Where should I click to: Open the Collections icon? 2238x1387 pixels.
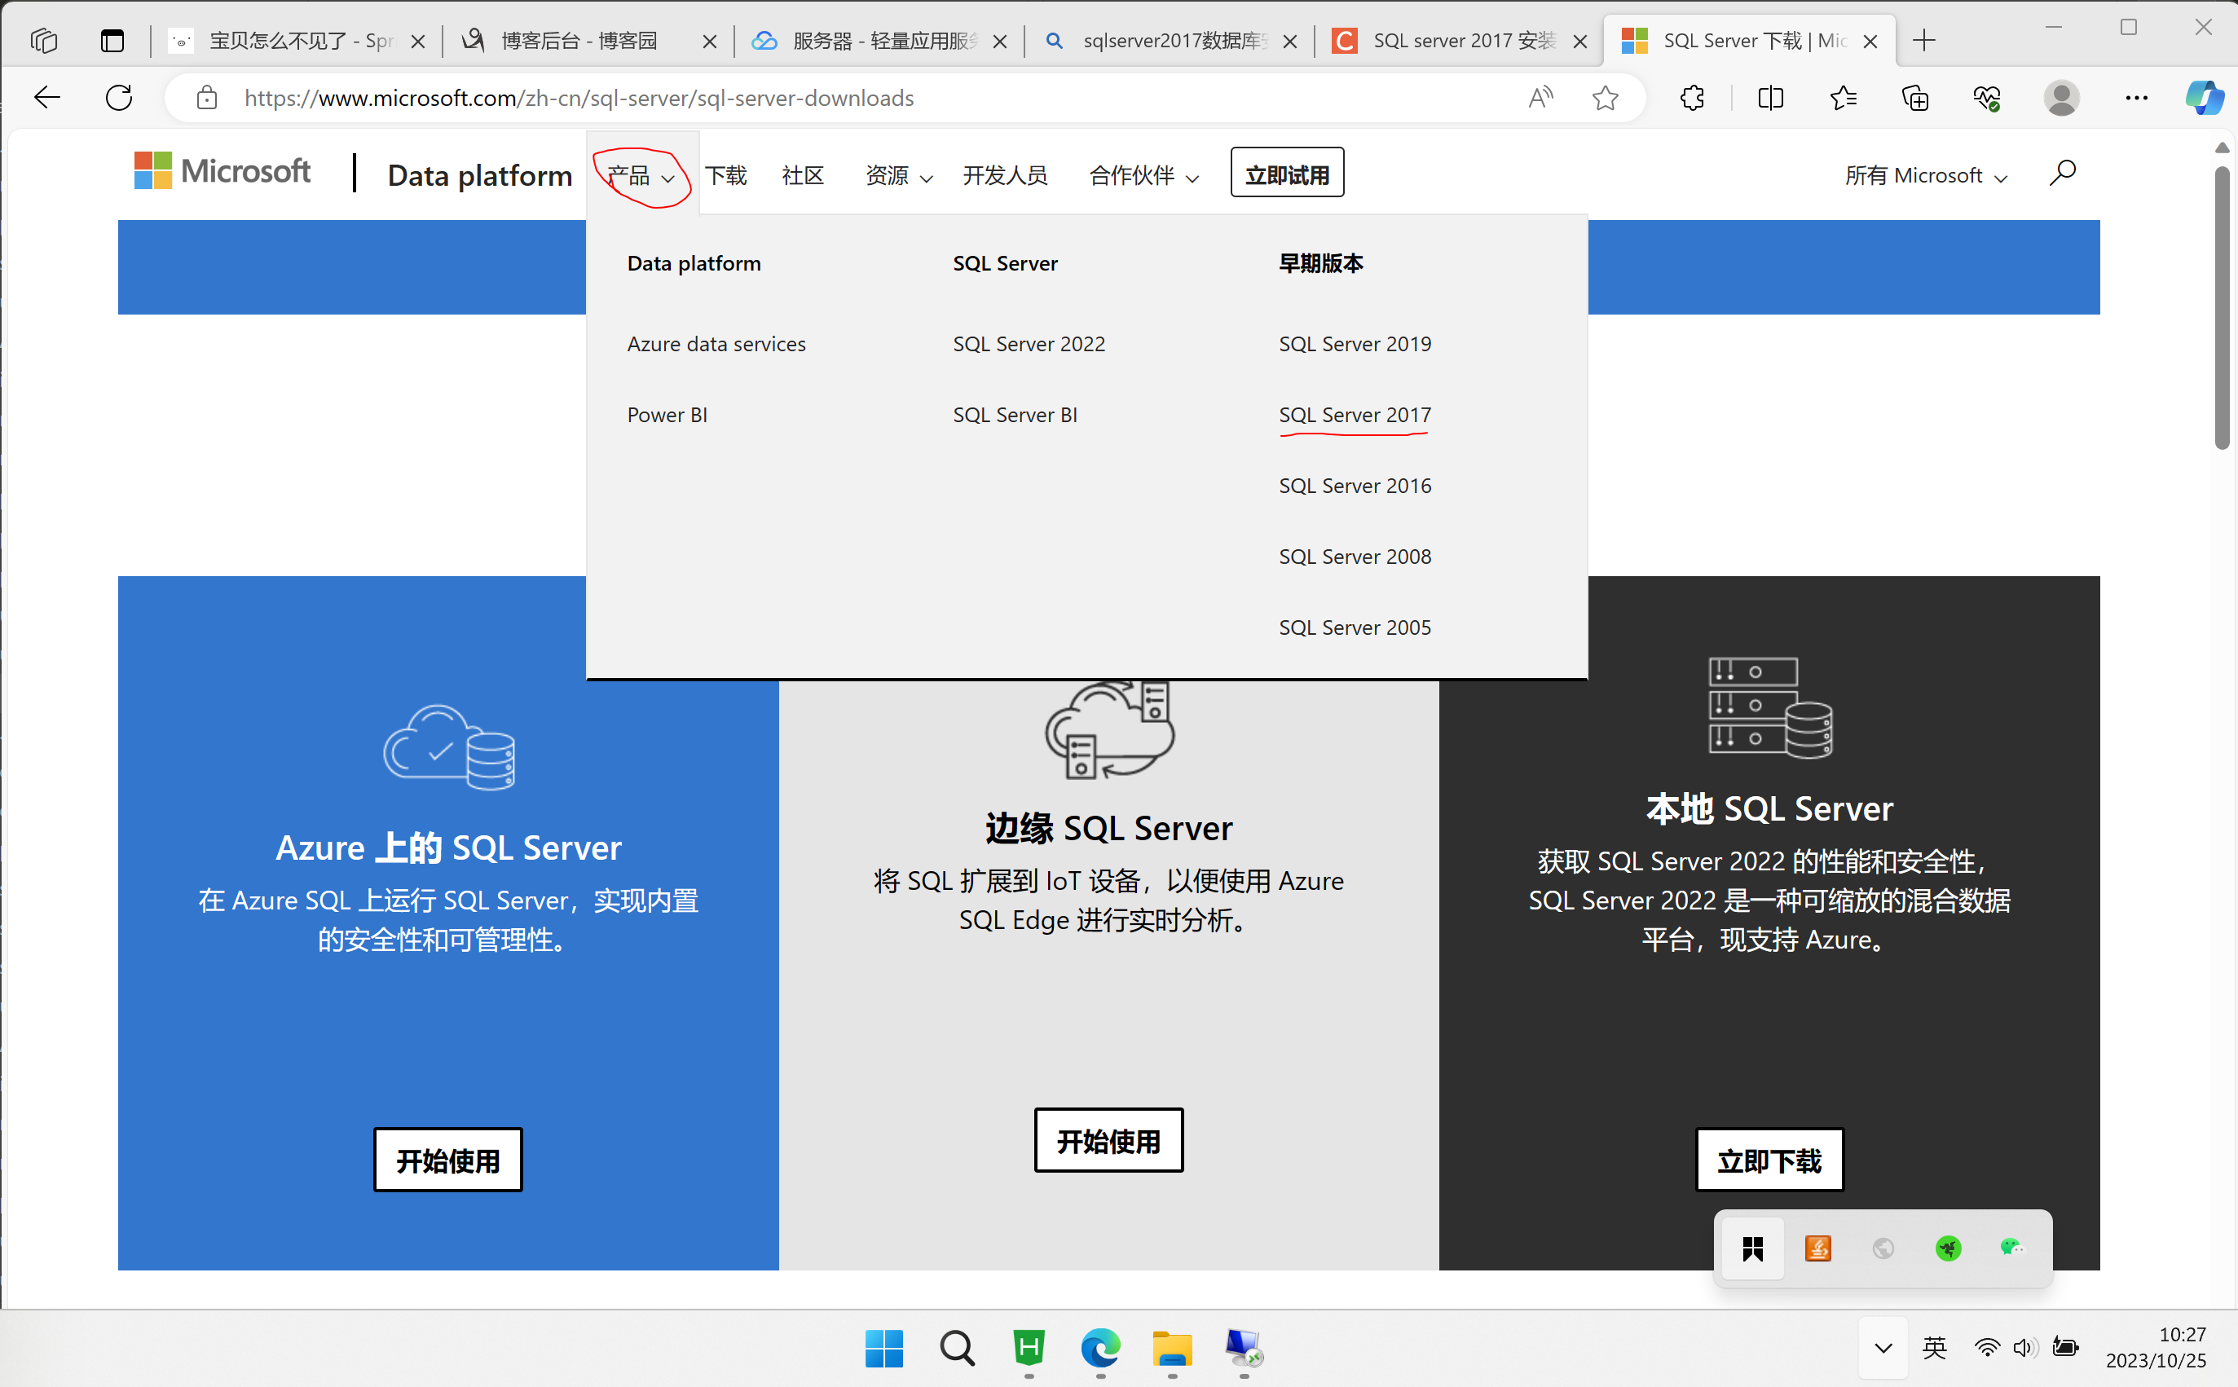click(x=1915, y=97)
